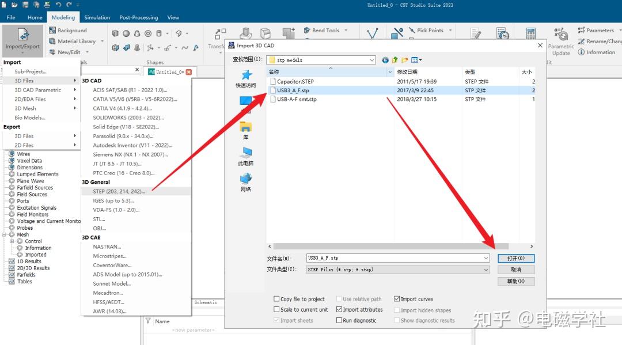Image resolution: width=622 pixels, height=345 pixels.
Task: Close the Untitled_0 document tab
Action: point(189,72)
